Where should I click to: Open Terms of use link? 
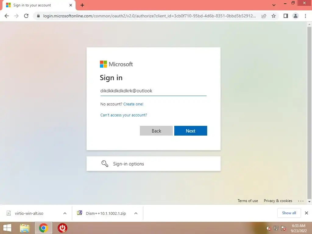248,201
